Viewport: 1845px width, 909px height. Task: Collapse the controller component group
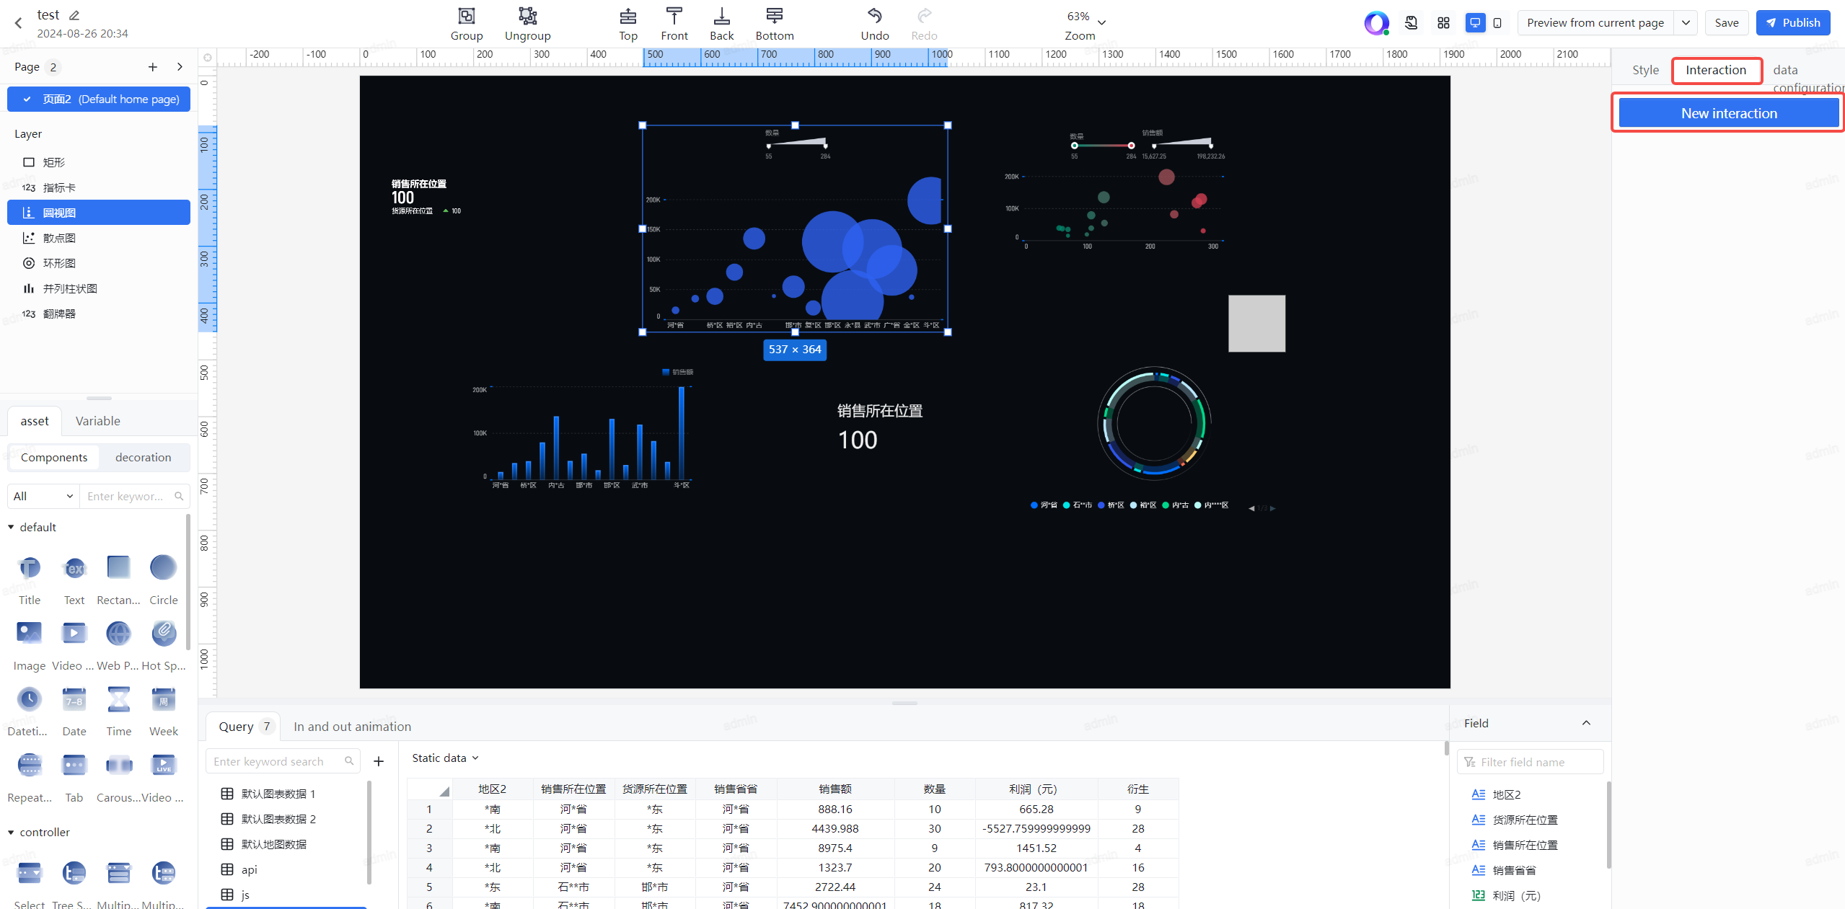(11, 832)
